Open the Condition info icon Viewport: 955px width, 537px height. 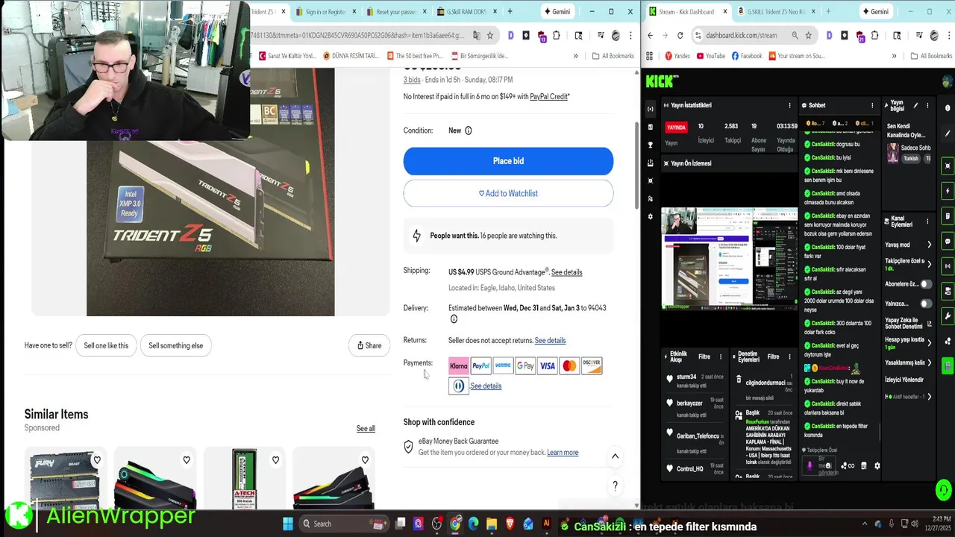tap(469, 131)
